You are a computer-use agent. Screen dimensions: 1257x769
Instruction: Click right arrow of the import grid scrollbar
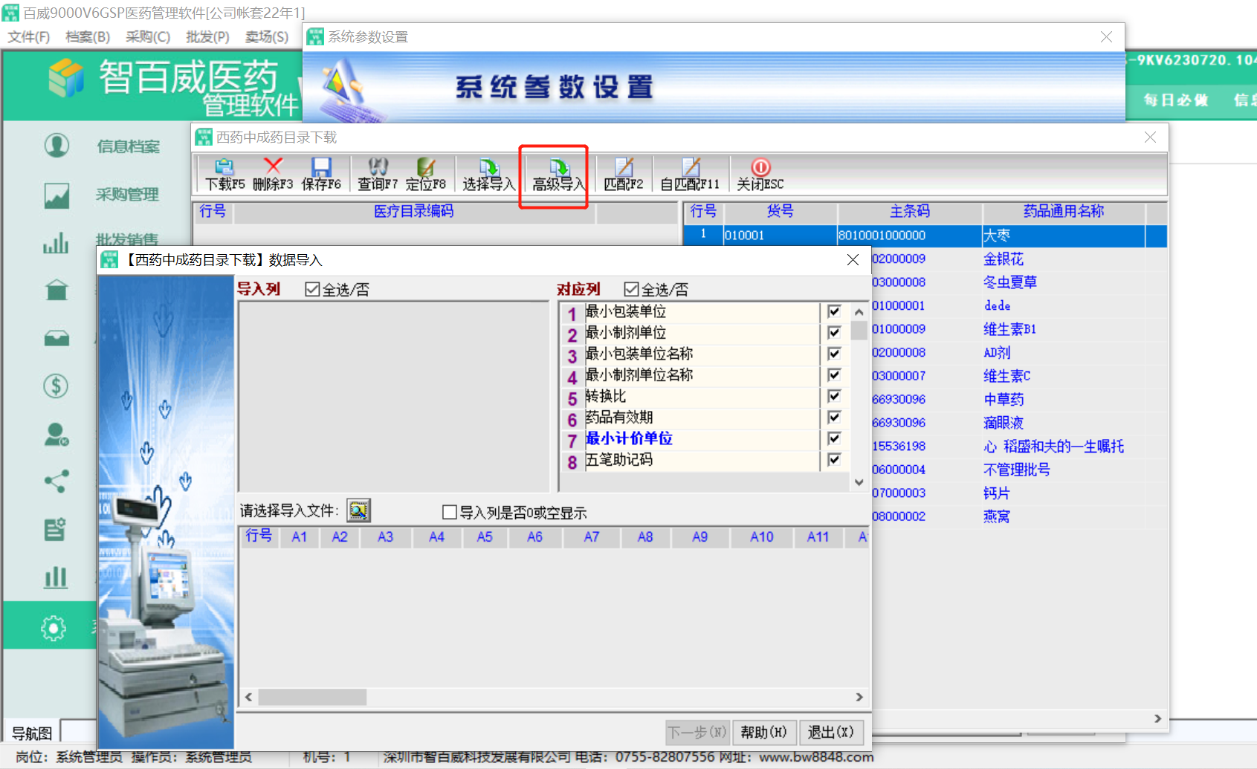coord(859,697)
